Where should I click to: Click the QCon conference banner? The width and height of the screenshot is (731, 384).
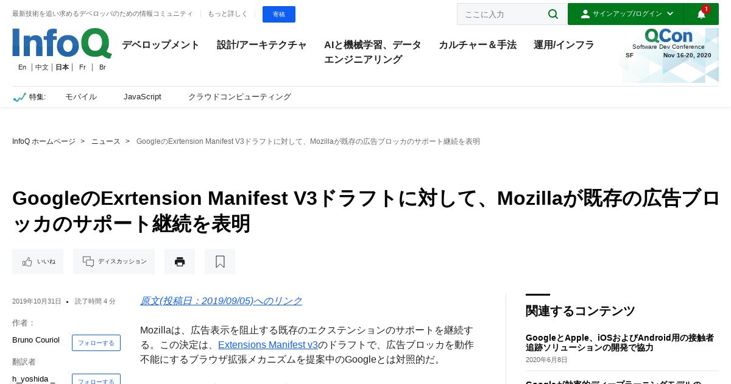point(669,55)
